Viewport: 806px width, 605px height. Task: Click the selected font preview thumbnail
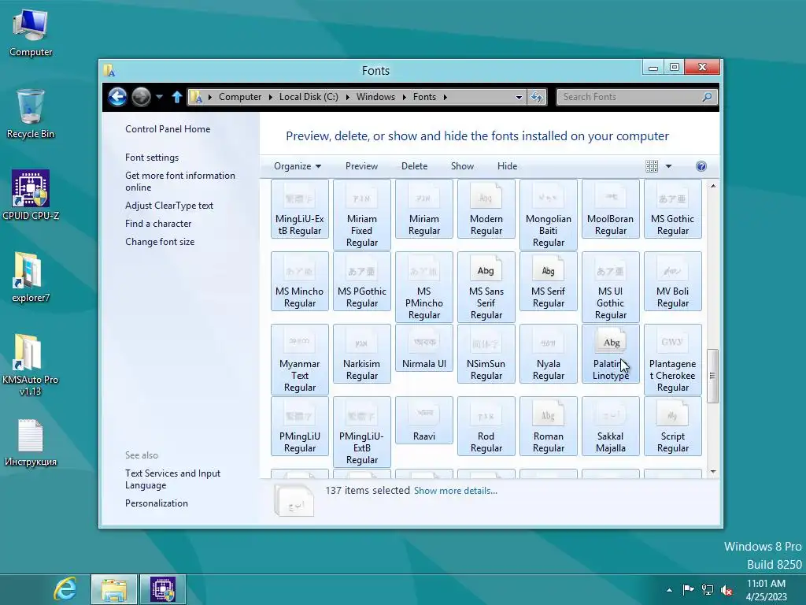click(x=294, y=500)
